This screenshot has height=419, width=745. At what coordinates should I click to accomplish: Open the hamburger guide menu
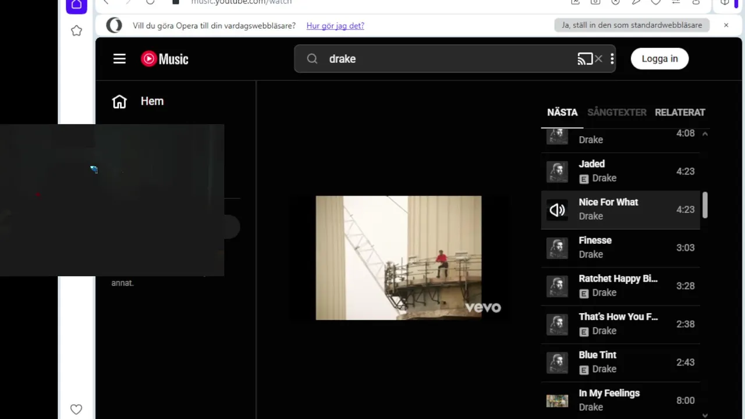coord(119,59)
